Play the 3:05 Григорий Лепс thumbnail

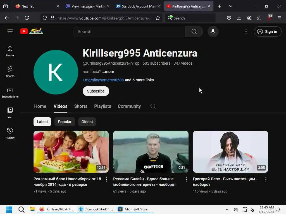[230, 152]
